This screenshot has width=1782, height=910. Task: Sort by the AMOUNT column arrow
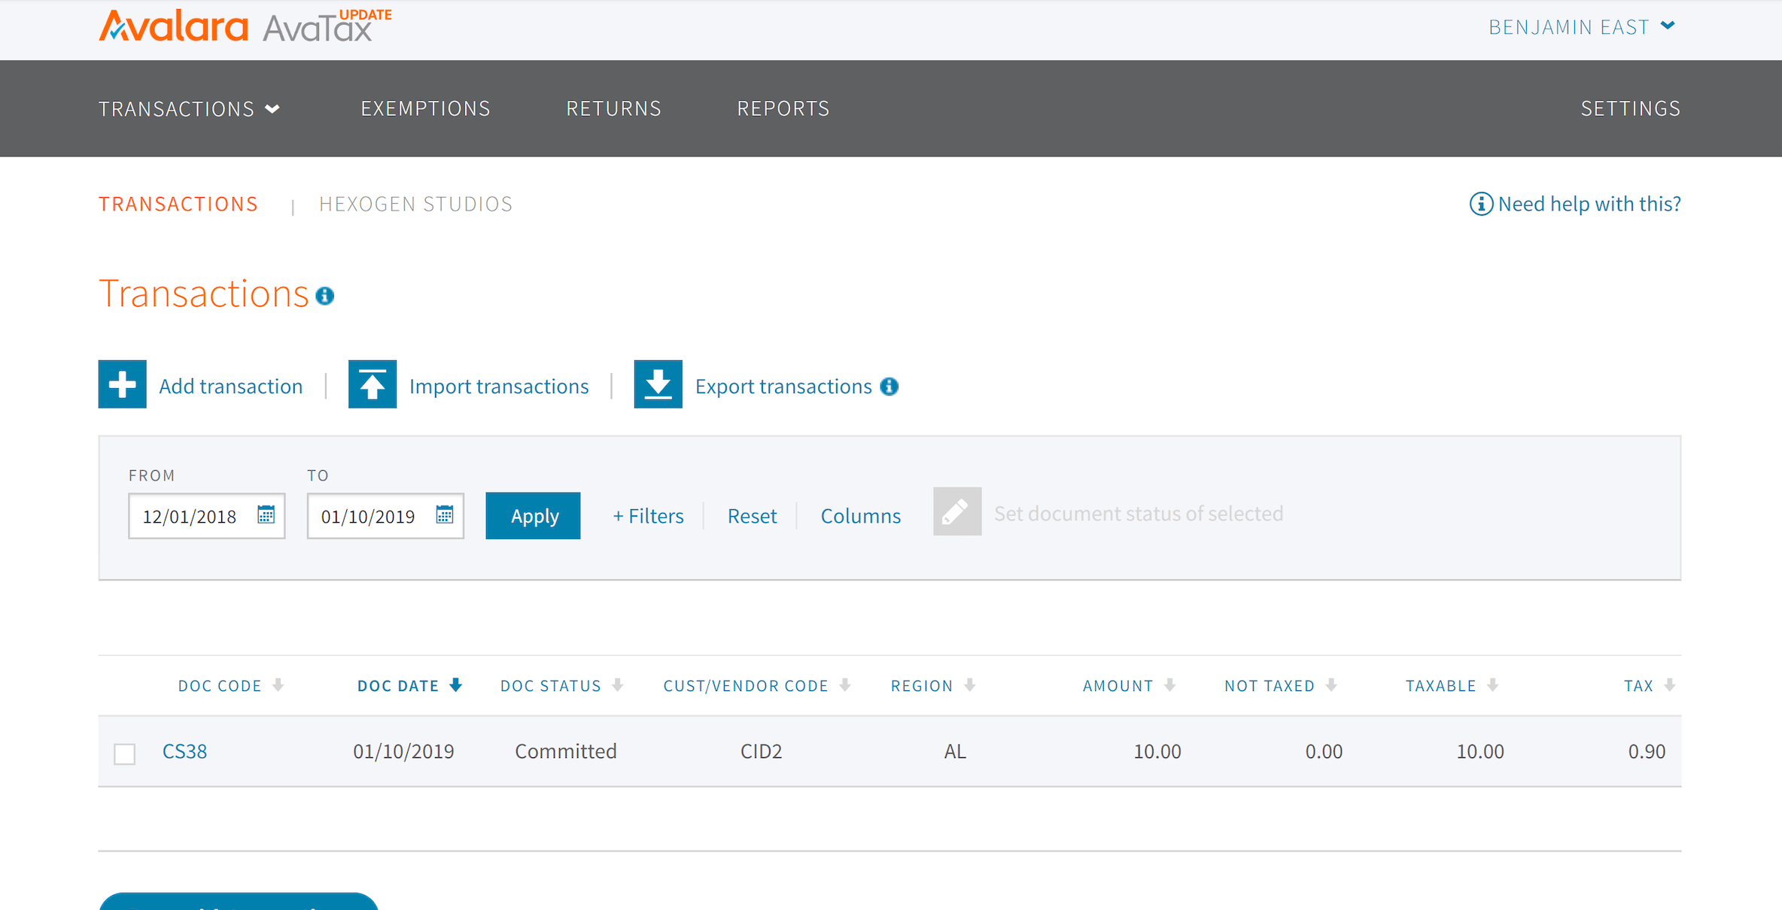tap(1169, 685)
